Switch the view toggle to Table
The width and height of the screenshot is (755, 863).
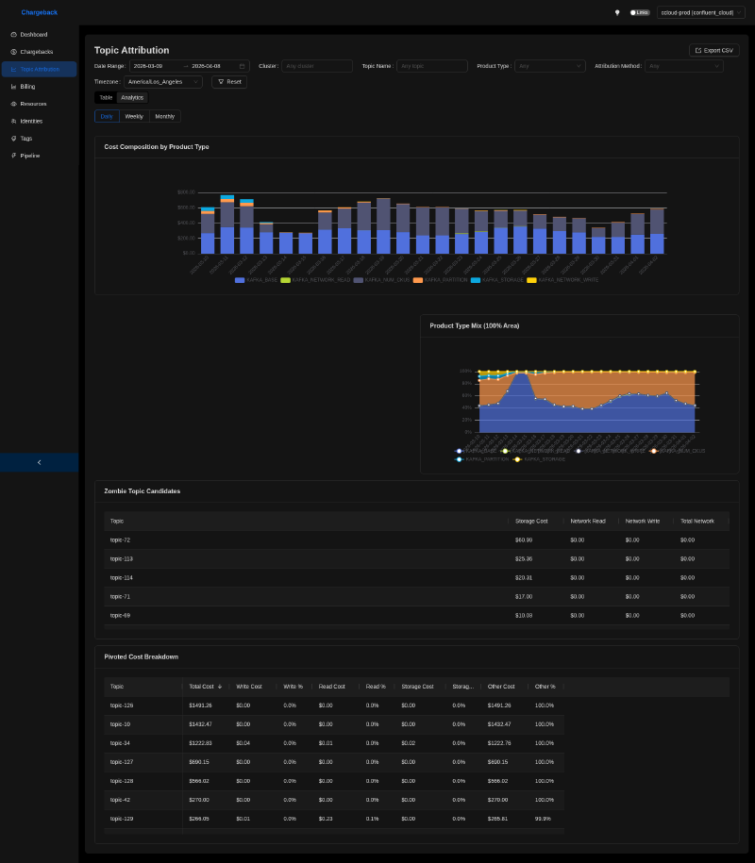click(x=105, y=97)
